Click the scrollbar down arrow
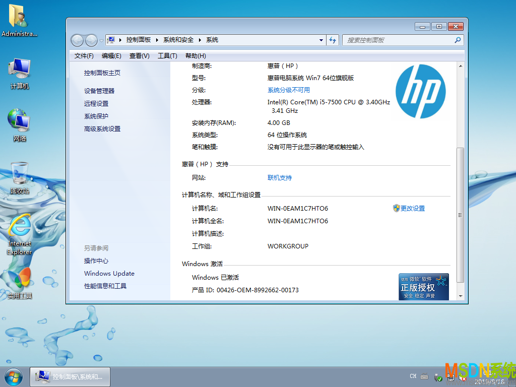 pos(461,296)
